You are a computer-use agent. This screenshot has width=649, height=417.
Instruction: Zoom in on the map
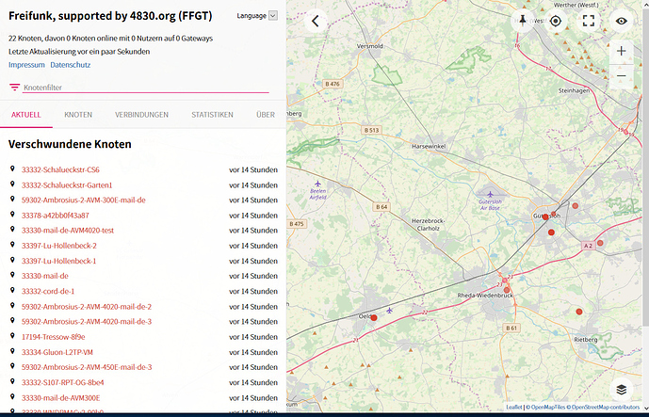622,51
